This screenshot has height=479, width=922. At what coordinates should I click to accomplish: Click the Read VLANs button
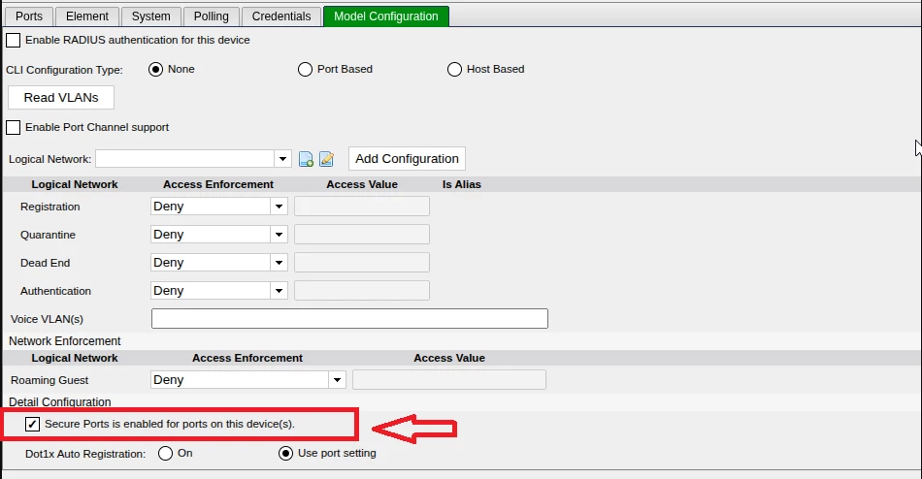click(x=61, y=98)
